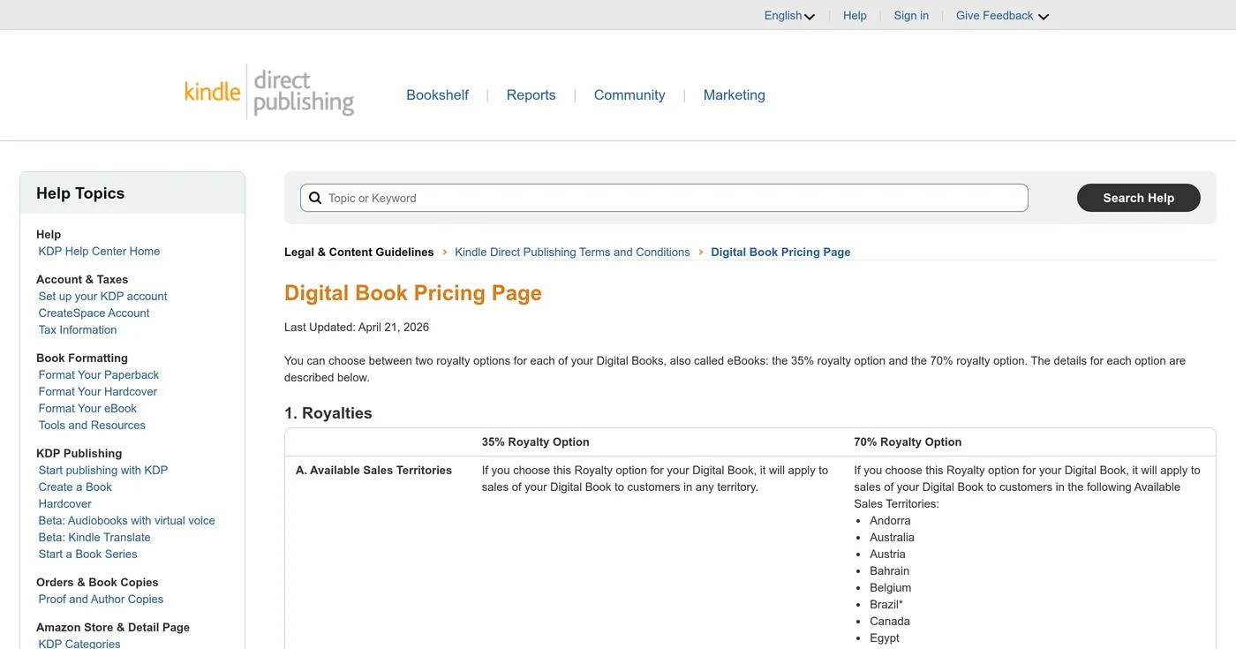
Task: Go to the Reports tab
Action: pos(531,95)
